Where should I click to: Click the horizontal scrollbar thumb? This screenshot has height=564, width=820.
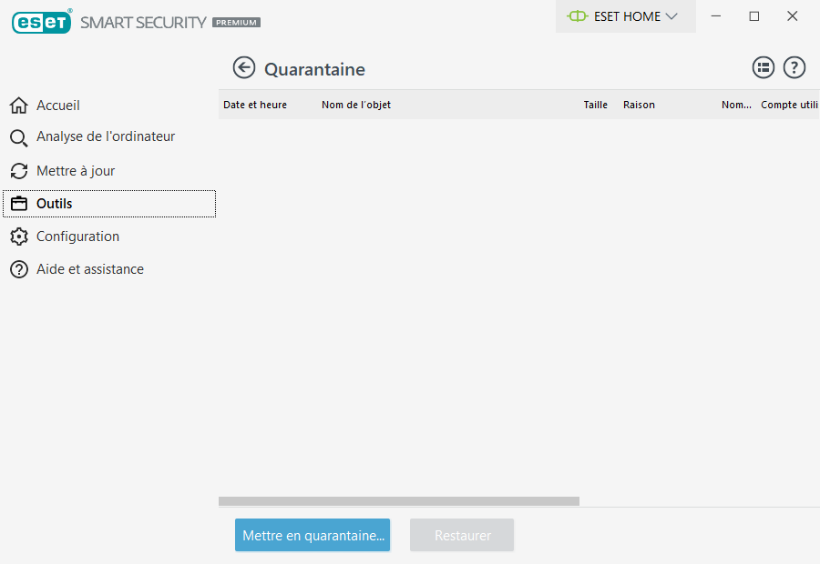[399, 501]
